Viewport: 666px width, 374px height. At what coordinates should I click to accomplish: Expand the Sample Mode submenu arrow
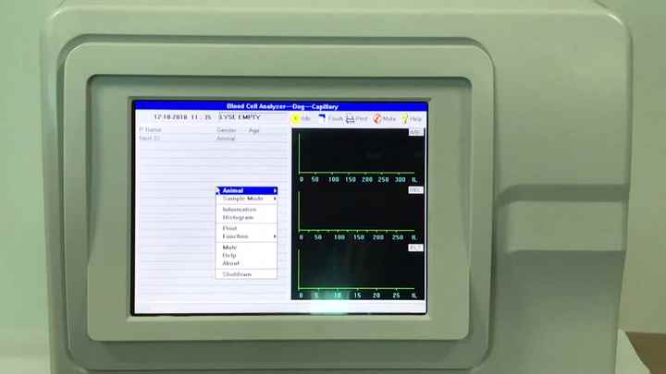point(276,199)
